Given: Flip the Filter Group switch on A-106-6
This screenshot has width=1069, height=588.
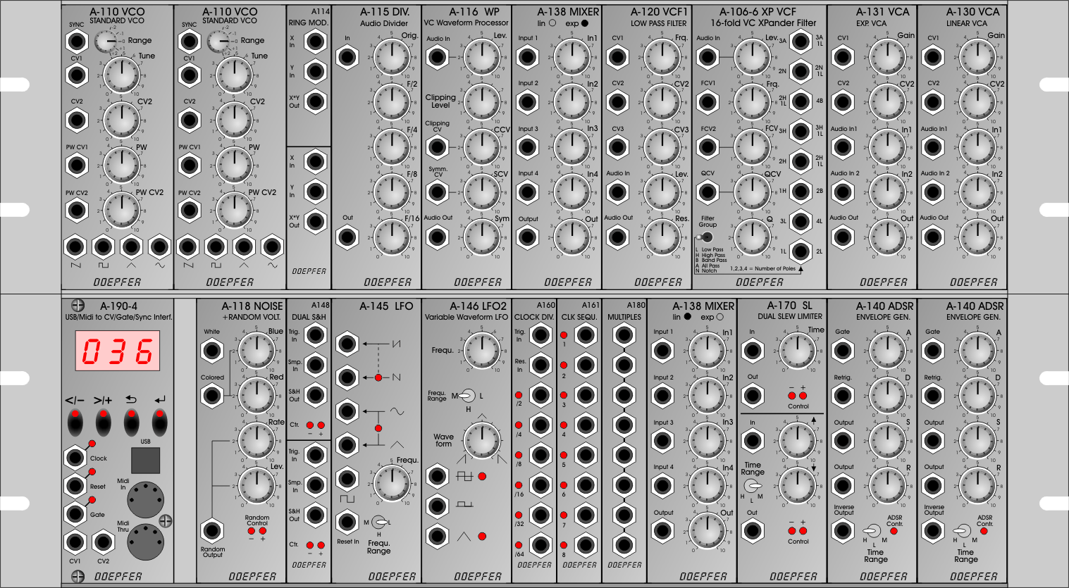Looking at the screenshot, I should click(x=704, y=238).
